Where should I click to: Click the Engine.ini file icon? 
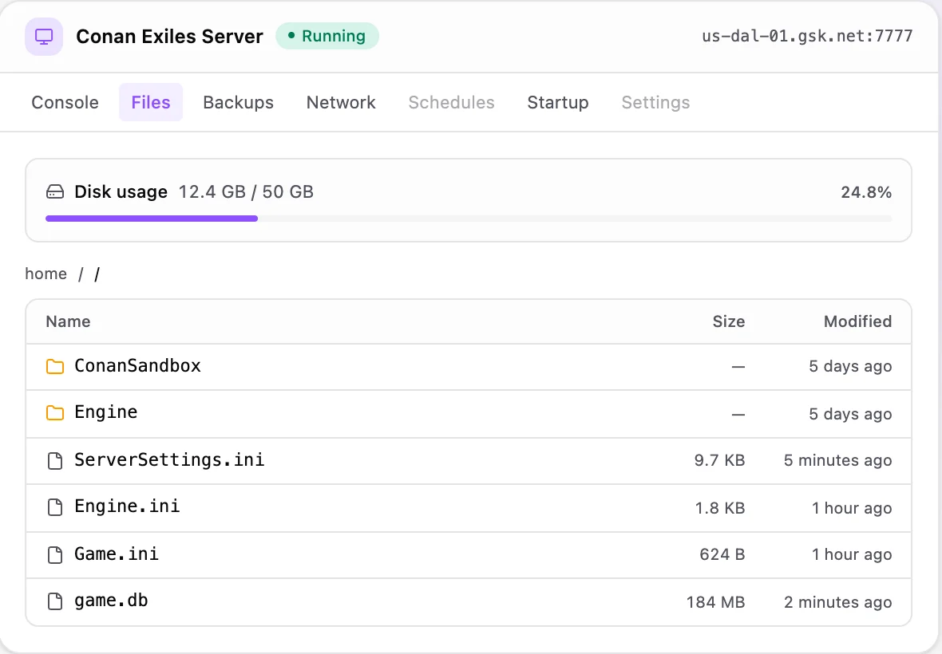tap(55, 507)
